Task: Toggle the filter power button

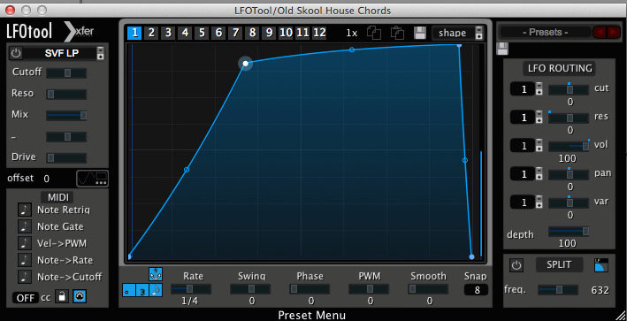Action: [16, 53]
